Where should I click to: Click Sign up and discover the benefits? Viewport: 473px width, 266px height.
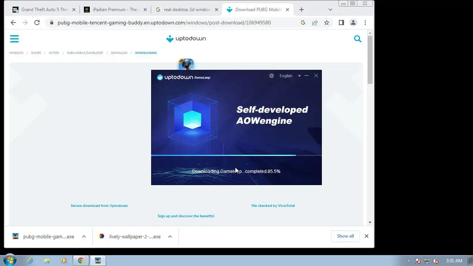pyautogui.click(x=186, y=216)
